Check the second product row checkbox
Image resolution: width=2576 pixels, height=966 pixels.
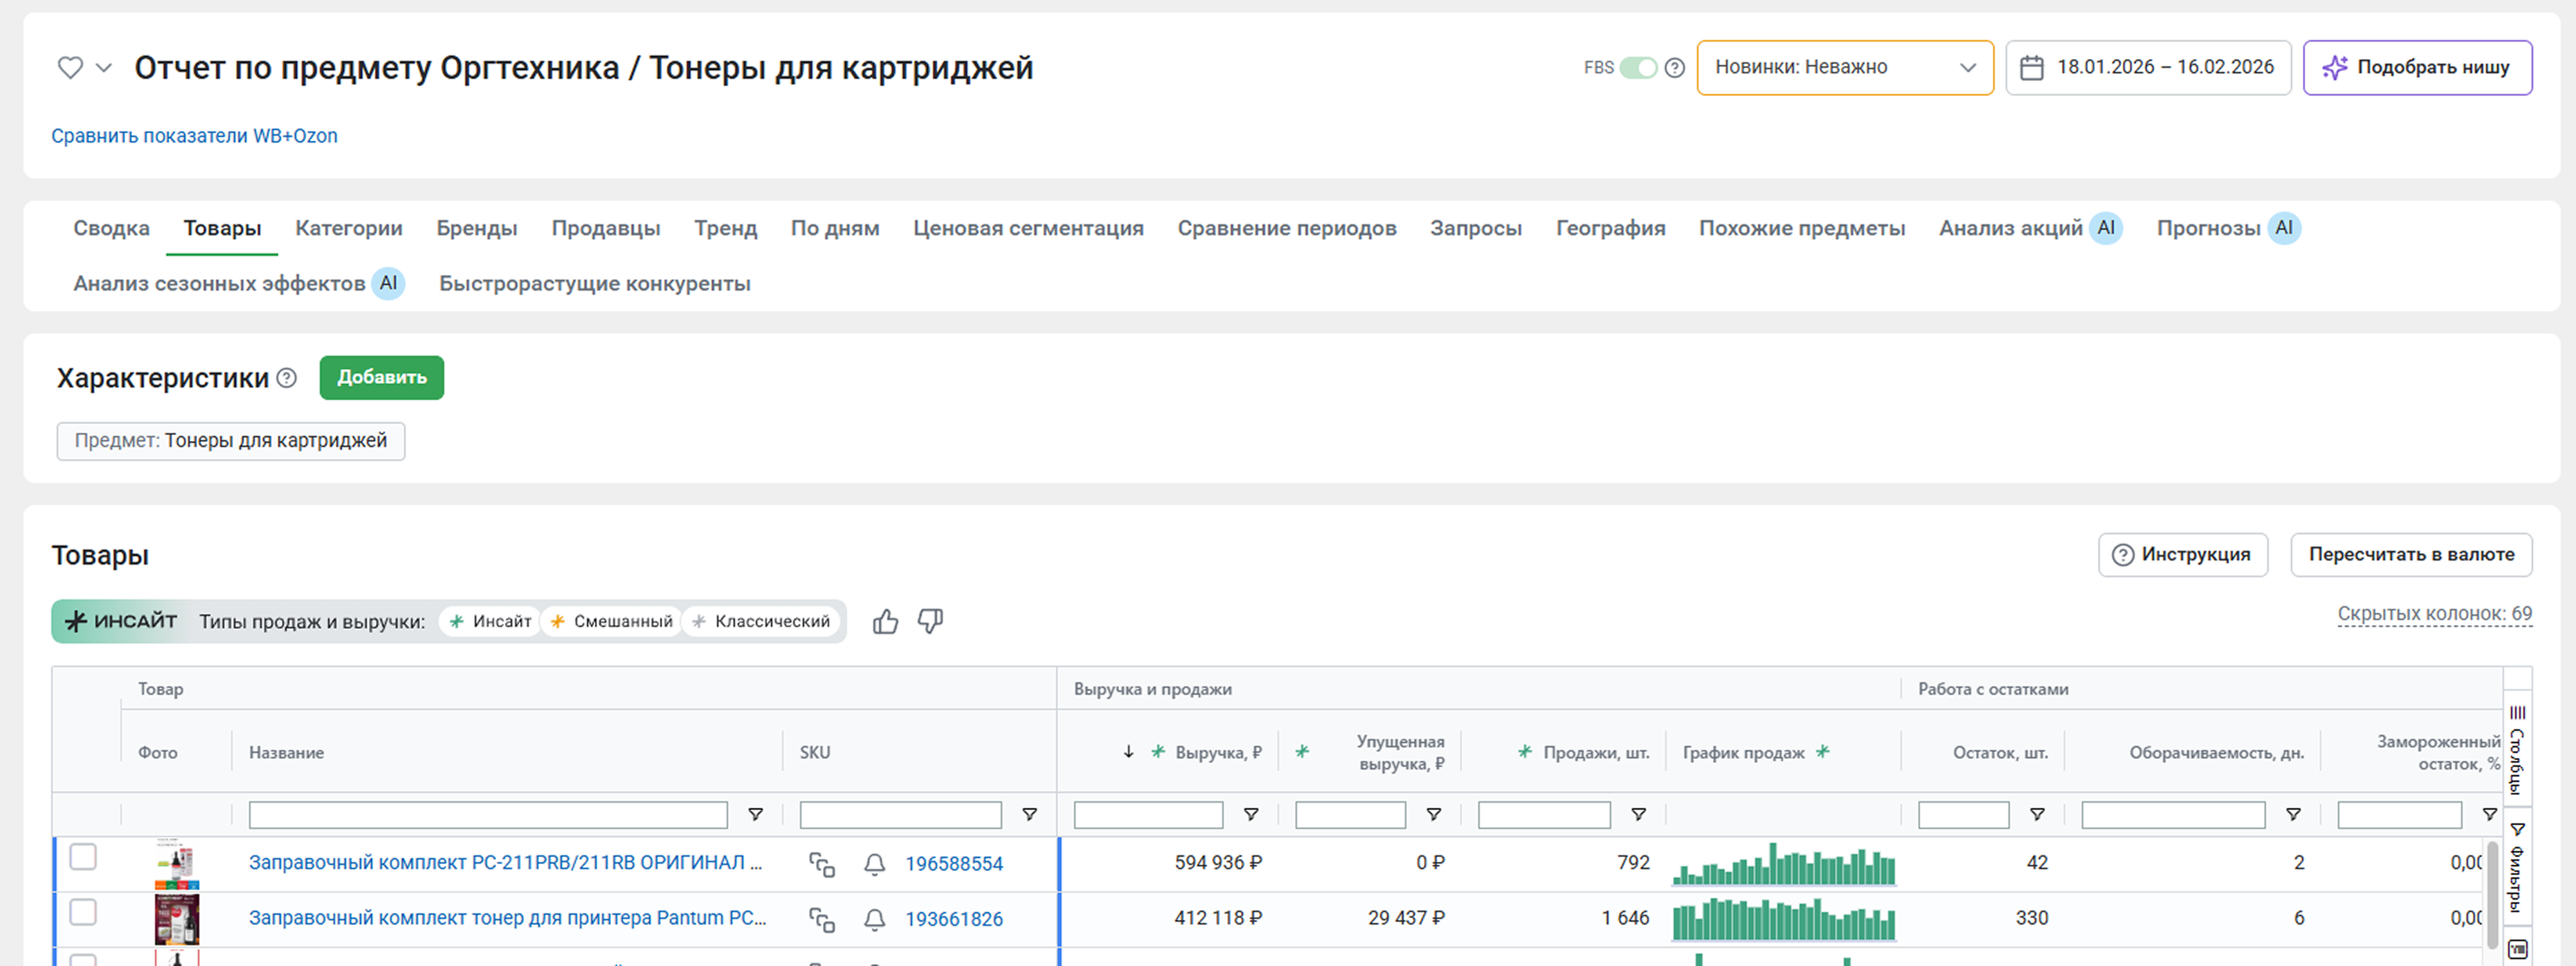coord(83,912)
